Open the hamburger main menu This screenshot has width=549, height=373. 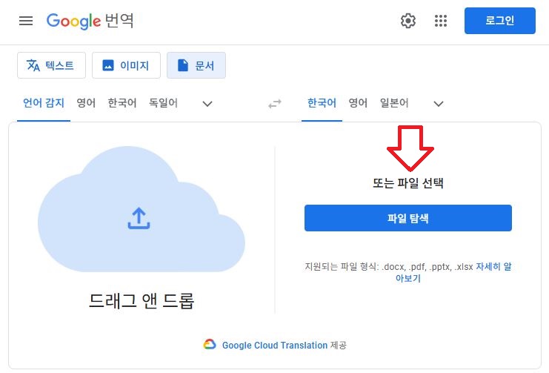tap(26, 21)
